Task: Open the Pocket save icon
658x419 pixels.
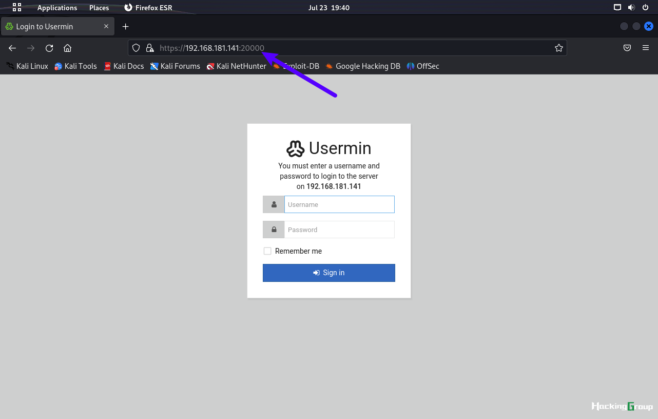Action: point(627,48)
